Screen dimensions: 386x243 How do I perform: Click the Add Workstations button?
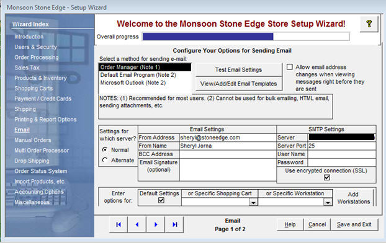[354, 198]
